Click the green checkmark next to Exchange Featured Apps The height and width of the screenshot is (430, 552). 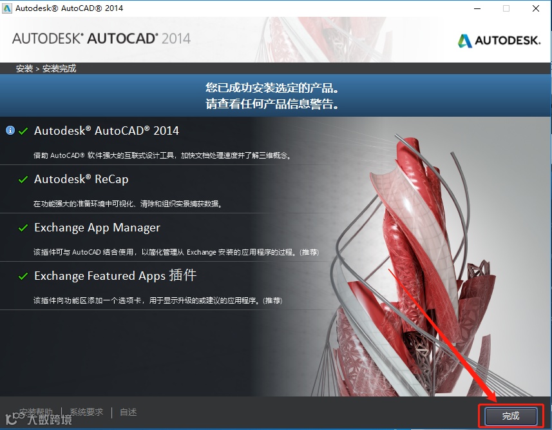tap(23, 276)
